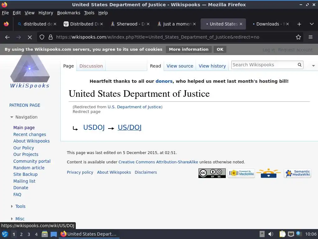Open the PATREON PAGE link
This screenshot has width=318, height=239.
tap(25, 105)
